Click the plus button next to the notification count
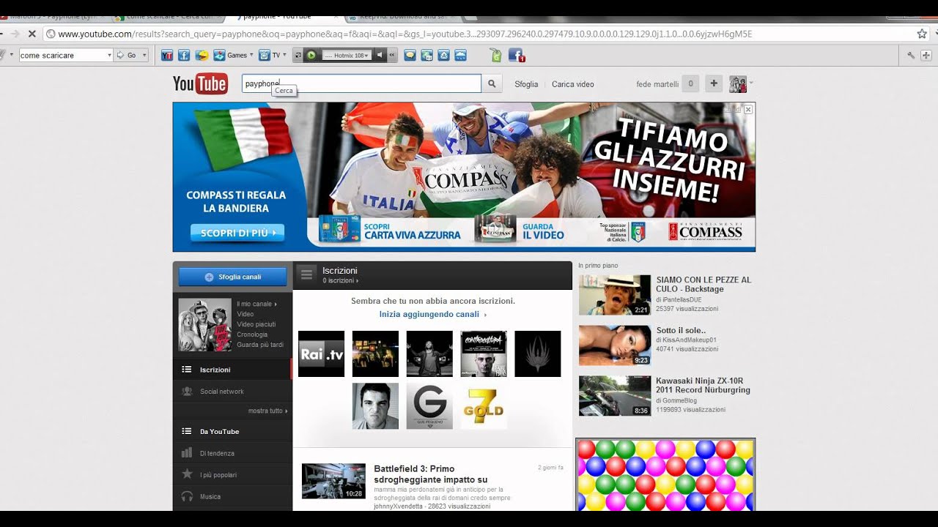938x527 pixels. pyautogui.click(x=713, y=84)
